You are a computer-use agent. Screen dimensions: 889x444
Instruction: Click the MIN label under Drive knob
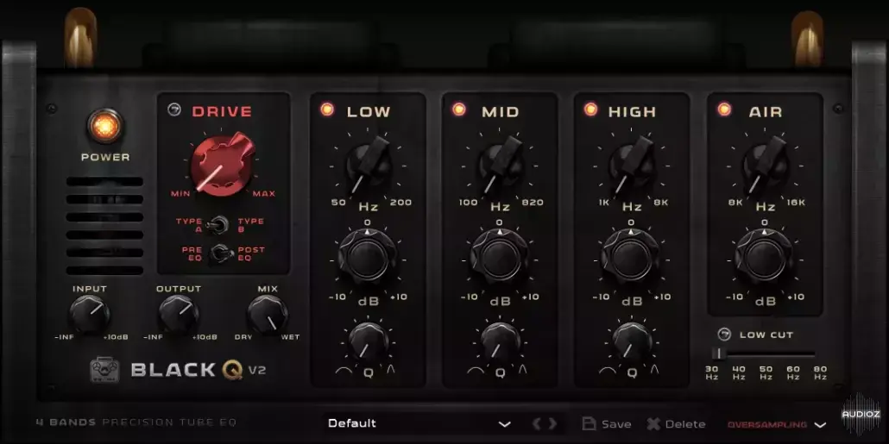tap(181, 194)
